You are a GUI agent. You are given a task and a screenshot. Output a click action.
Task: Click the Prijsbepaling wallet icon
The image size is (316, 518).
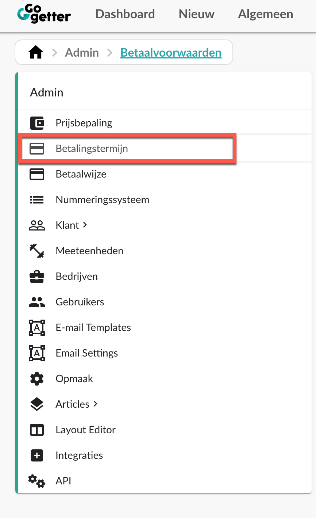click(37, 123)
